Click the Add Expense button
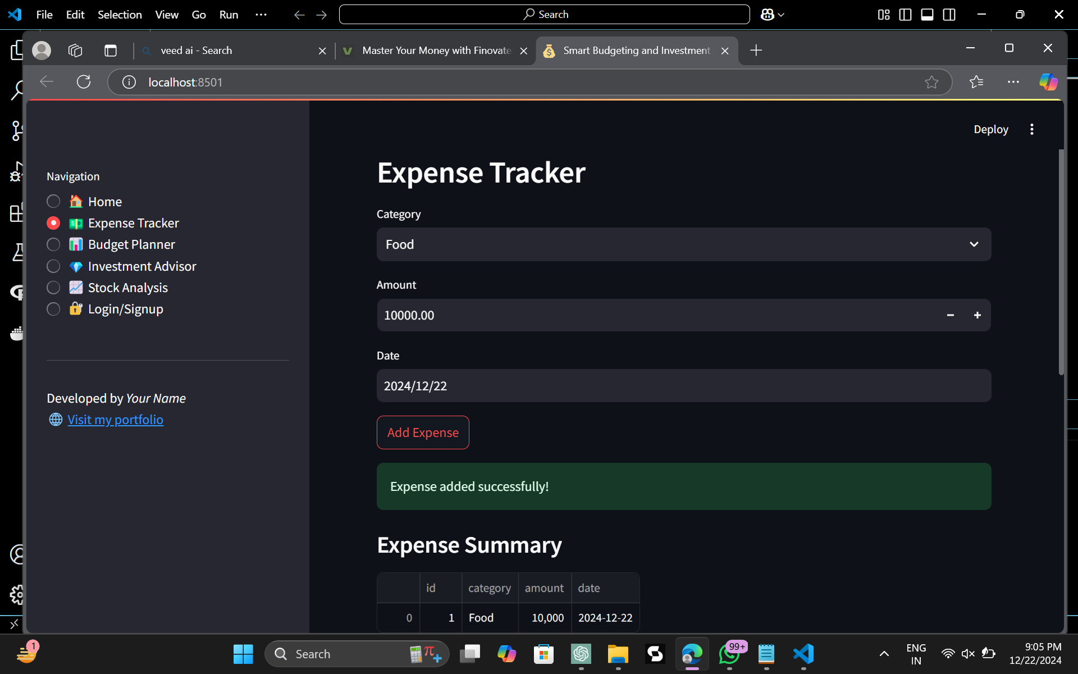Image resolution: width=1078 pixels, height=674 pixels. (423, 432)
